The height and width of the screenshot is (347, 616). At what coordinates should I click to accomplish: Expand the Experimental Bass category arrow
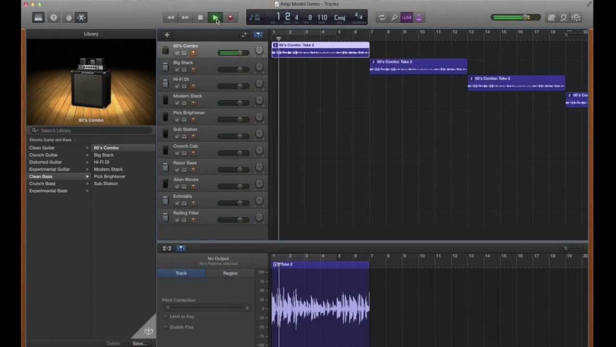pos(88,191)
